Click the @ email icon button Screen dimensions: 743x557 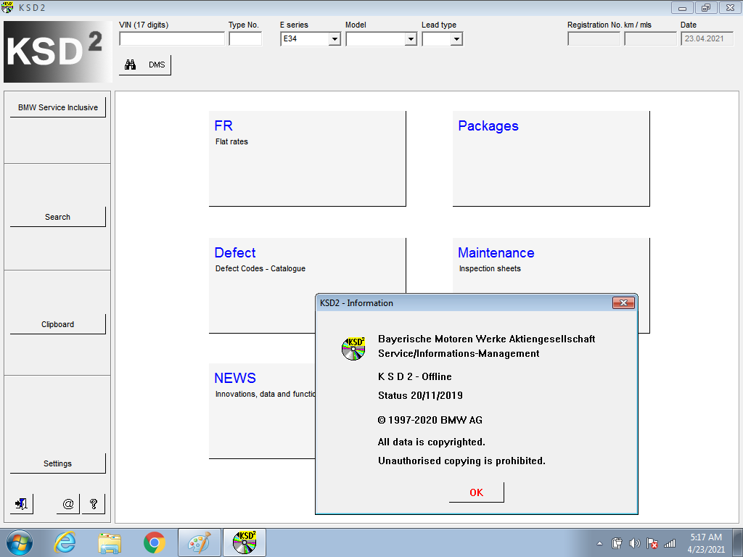tap(68, 504)
